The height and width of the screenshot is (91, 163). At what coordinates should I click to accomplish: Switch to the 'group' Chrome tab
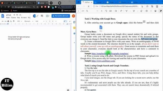(x=43, y=3)
